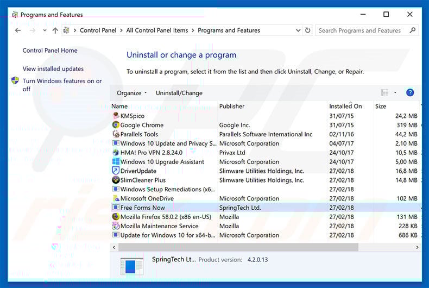Click the Mozilla Maintenance Service icon
This screenshot has height=288, width=429.
pos(116,226)
